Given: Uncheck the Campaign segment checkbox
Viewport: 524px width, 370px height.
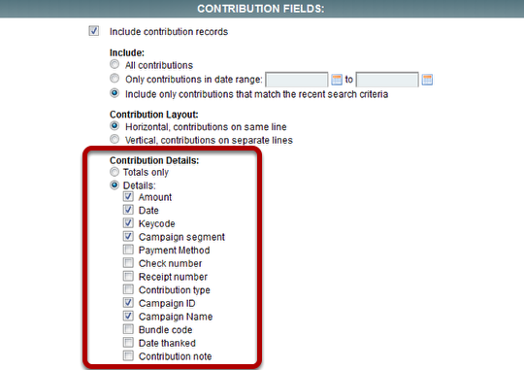Looking at the screenshot, I should point(128,236).
